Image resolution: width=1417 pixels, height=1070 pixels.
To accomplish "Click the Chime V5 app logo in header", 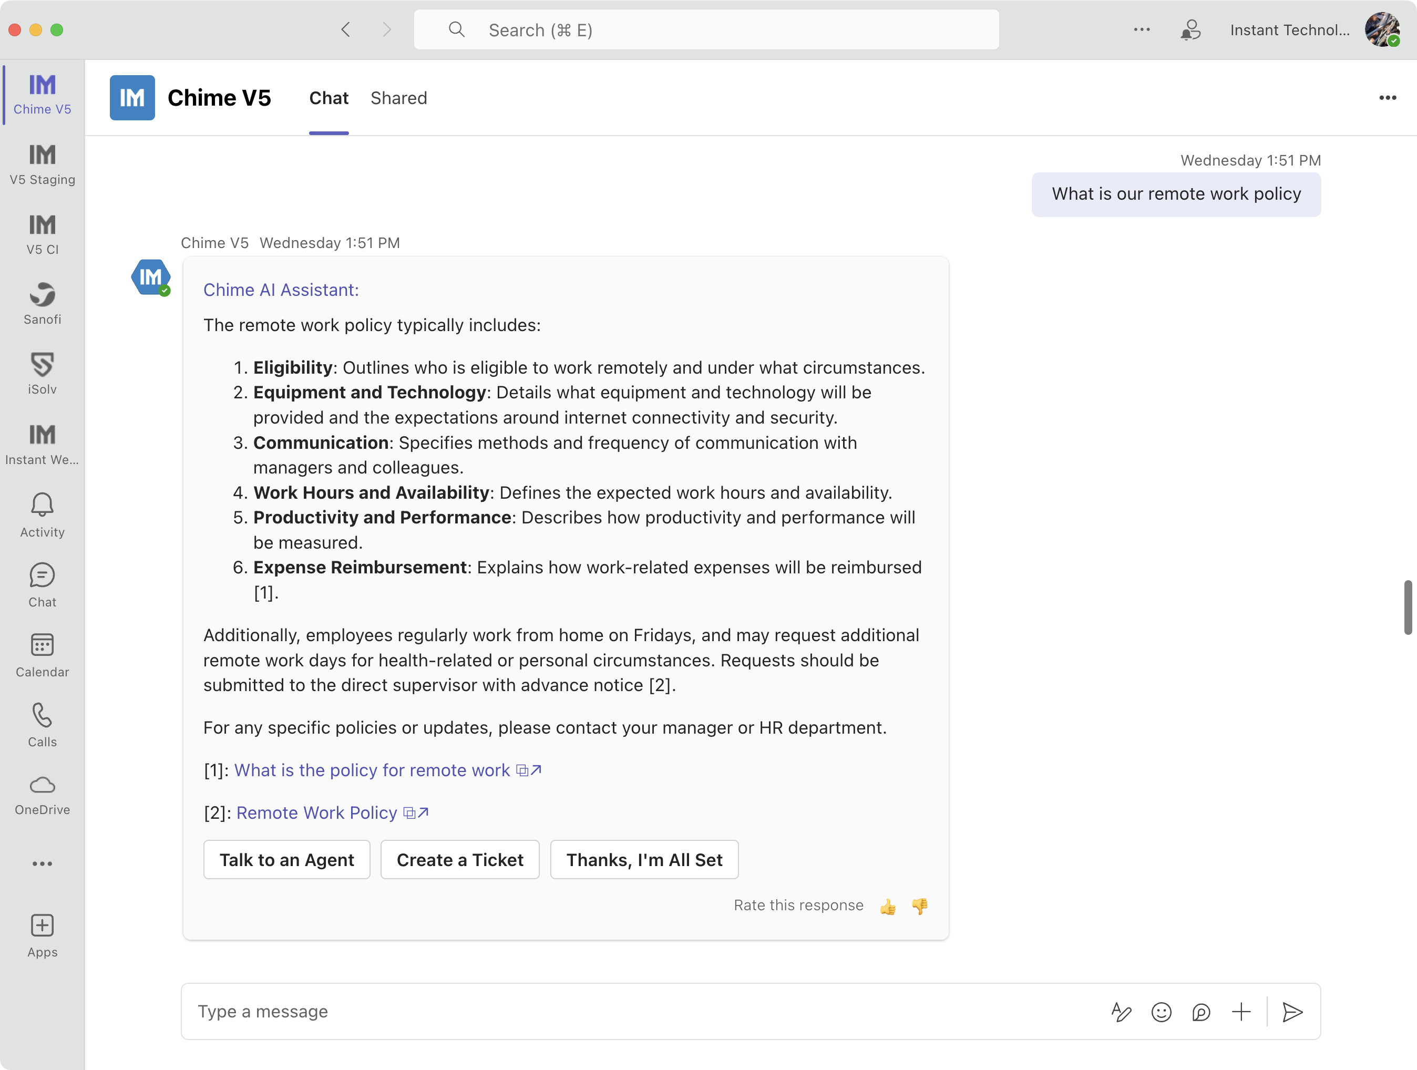I will [x=132, y=97].
